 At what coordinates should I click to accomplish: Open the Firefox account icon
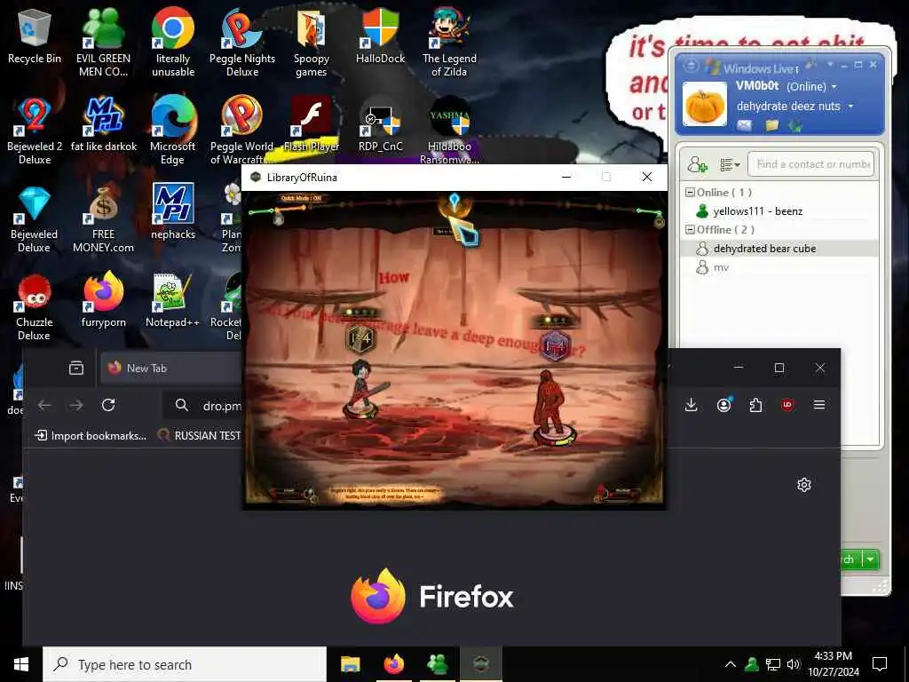(723, 405)
